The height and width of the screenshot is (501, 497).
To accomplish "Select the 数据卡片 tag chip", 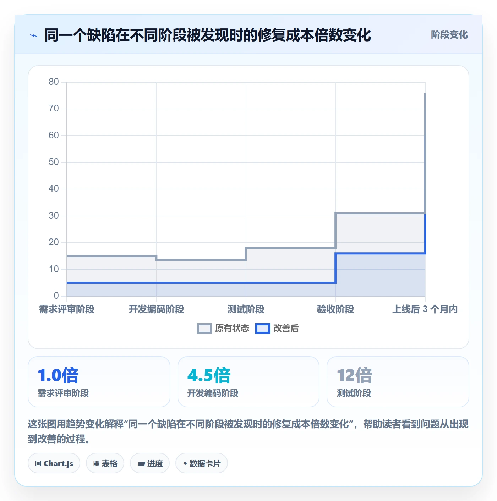I will (x=202, y=463).
